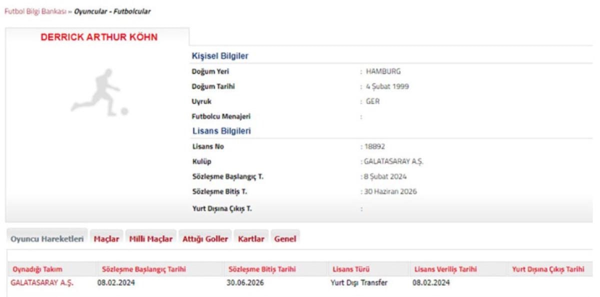
Task: Open the Futbol Bilgi Bankası breadcrumb link
Action: [35, 11]
